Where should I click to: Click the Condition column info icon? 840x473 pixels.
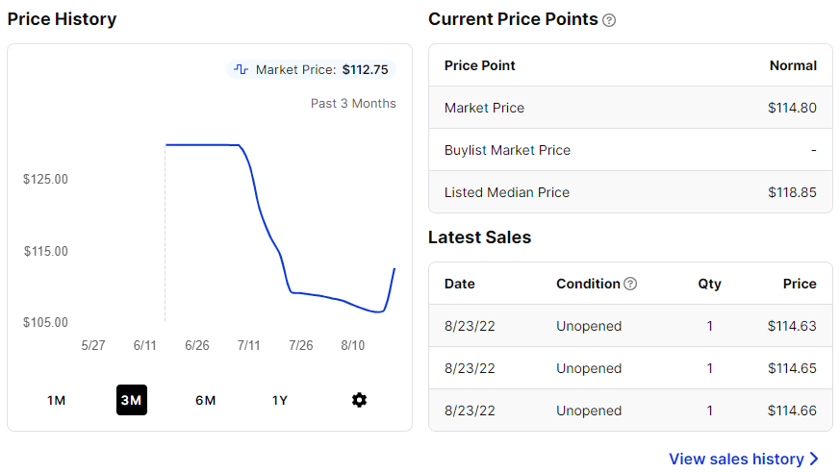[630, 284]
